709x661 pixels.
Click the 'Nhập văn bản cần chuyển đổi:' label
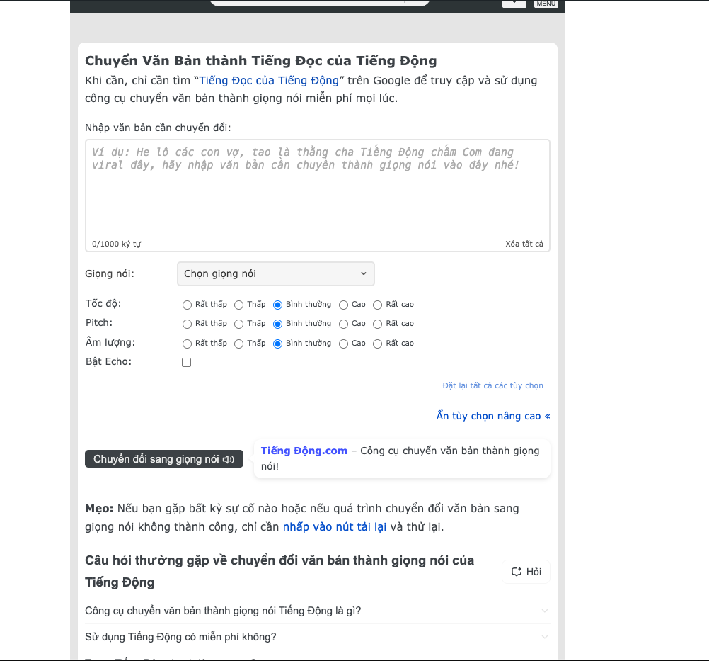point(158,128)
